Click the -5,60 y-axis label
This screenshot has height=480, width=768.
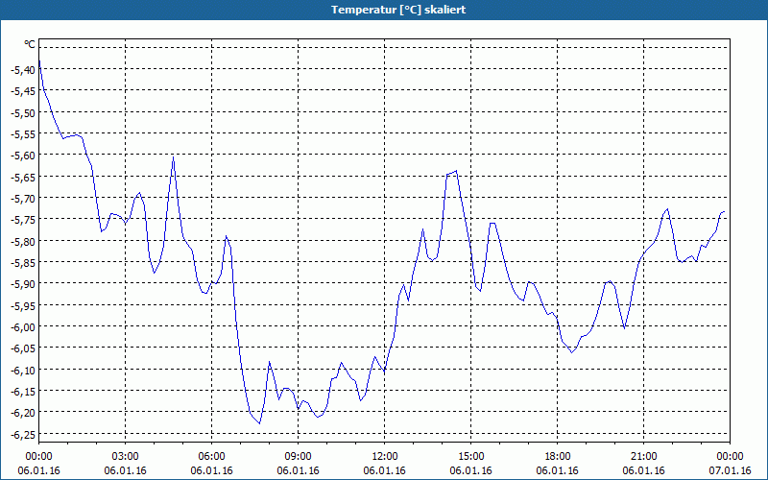[x=22, y=156]
